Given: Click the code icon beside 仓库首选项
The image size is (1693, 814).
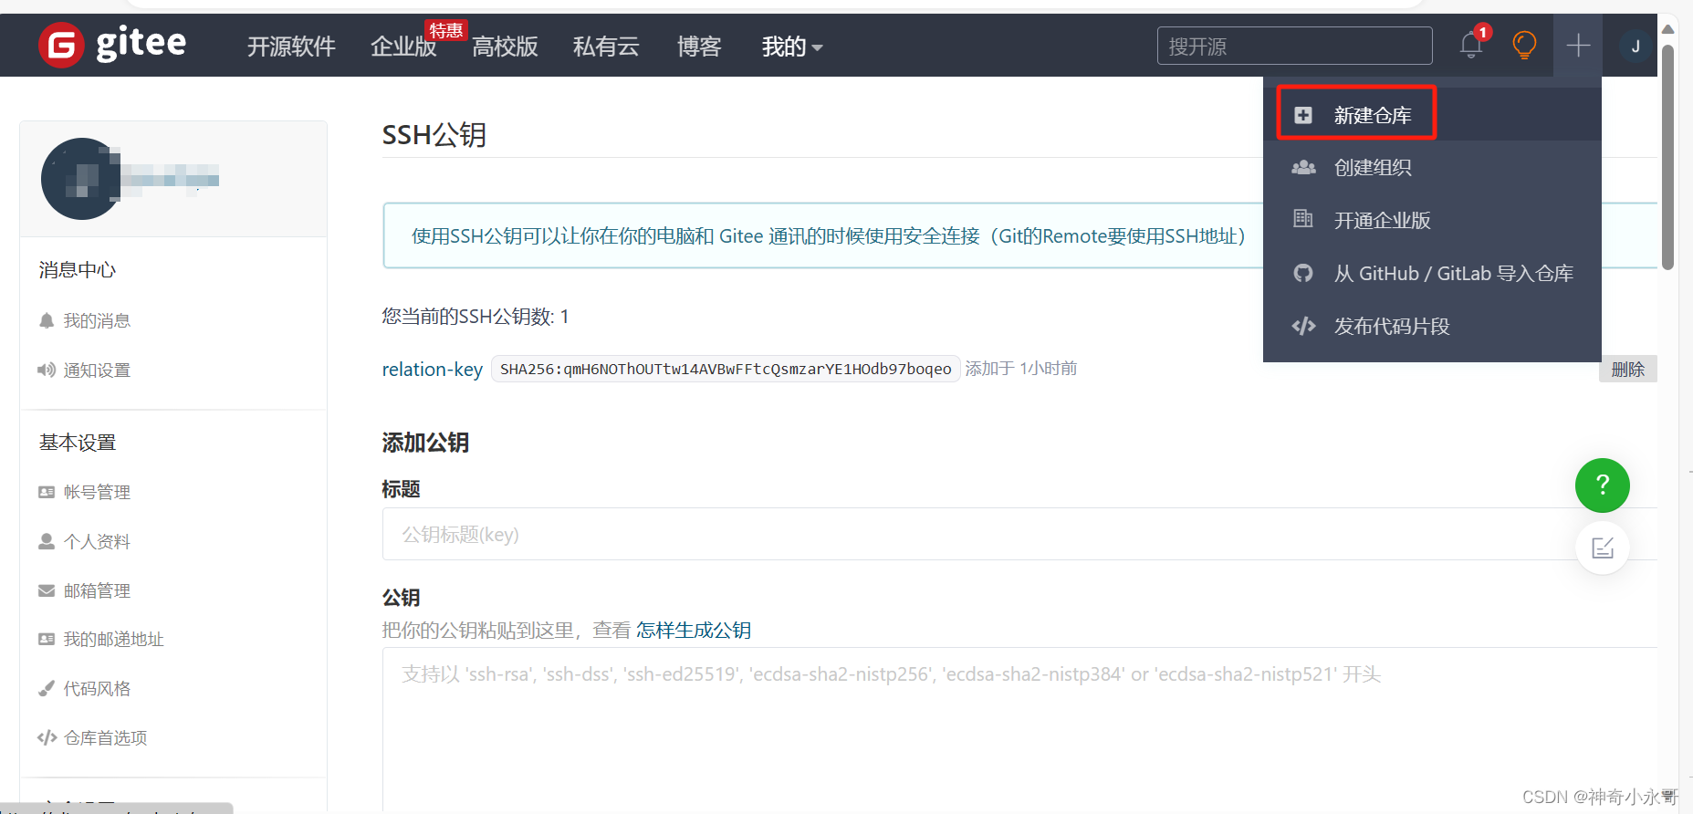Looking at the screenshot, I should 47,737.
